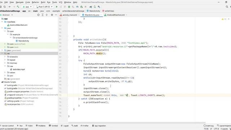
Task: Click the Layout Inspector tool button
Action: [224, 126]
